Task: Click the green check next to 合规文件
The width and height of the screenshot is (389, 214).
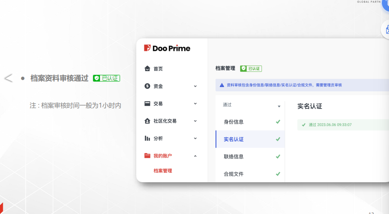Action: tap(278, 174)
